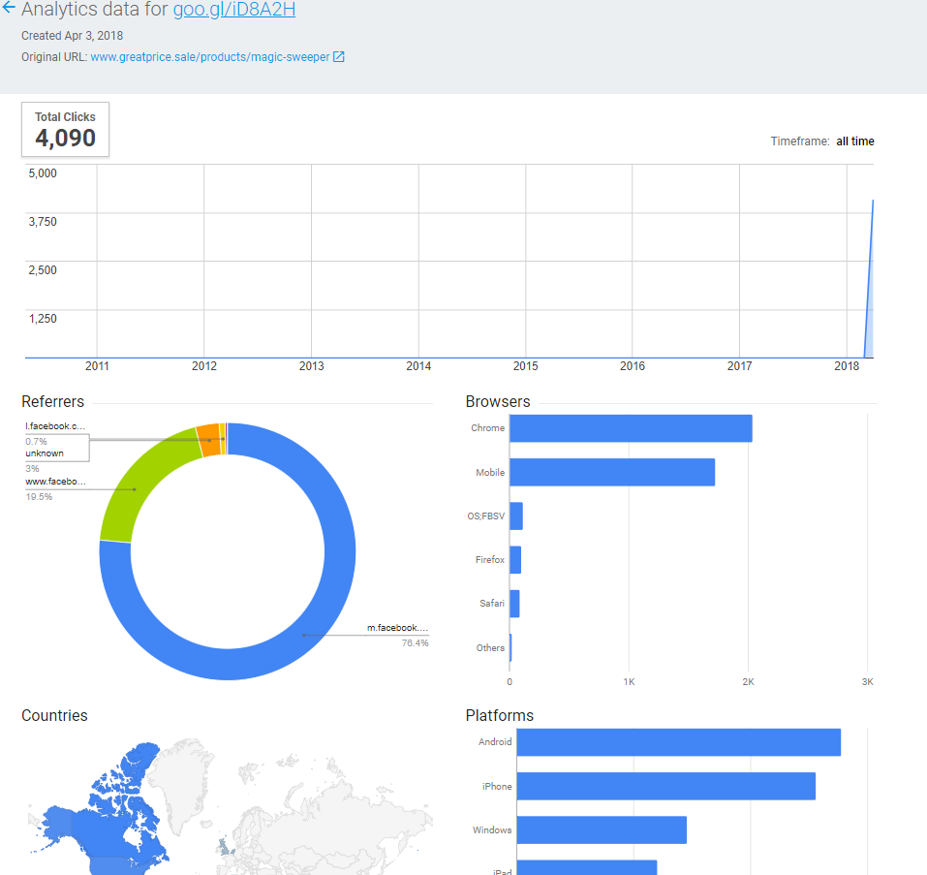Open the goo.gl/iD8A2H short link
The width and height of the screenshot is (927, 875).
point(233,11)
